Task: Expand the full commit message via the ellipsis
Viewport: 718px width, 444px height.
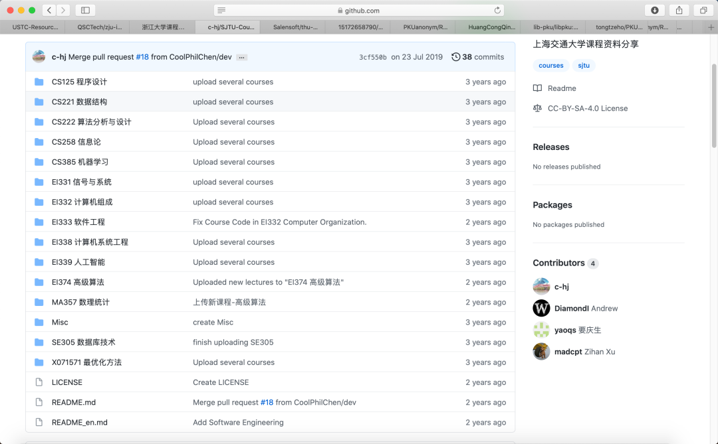Action: click(241, 57)
